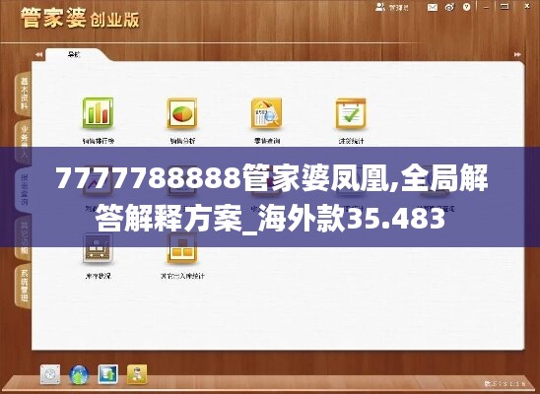Viewport: 540px width, 394px height.
Task: Switch to the 其它功能 side tab
Action: (24, 238)
